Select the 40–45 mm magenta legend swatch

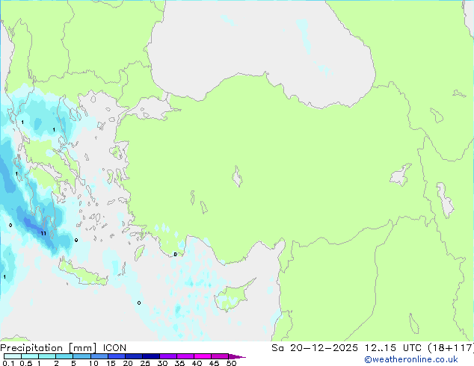[203, 356]
